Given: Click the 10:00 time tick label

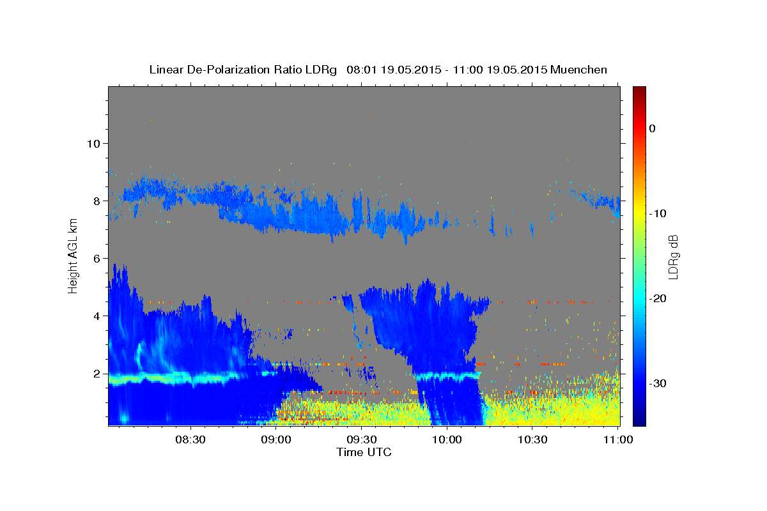Looking at the screenshot, I should tap(447, 439).
